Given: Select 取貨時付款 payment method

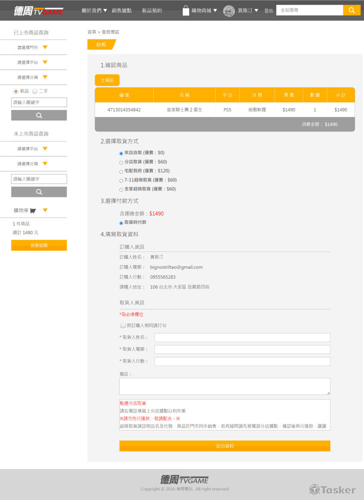Looking at the screenshot, I should pyautogui.click(x=121, y=223).
